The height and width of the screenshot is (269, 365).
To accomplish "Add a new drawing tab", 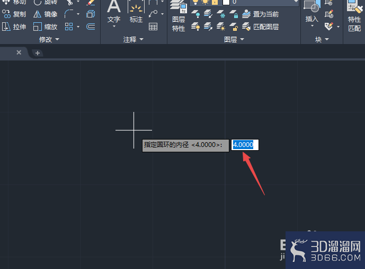I will tap(38, 53).
